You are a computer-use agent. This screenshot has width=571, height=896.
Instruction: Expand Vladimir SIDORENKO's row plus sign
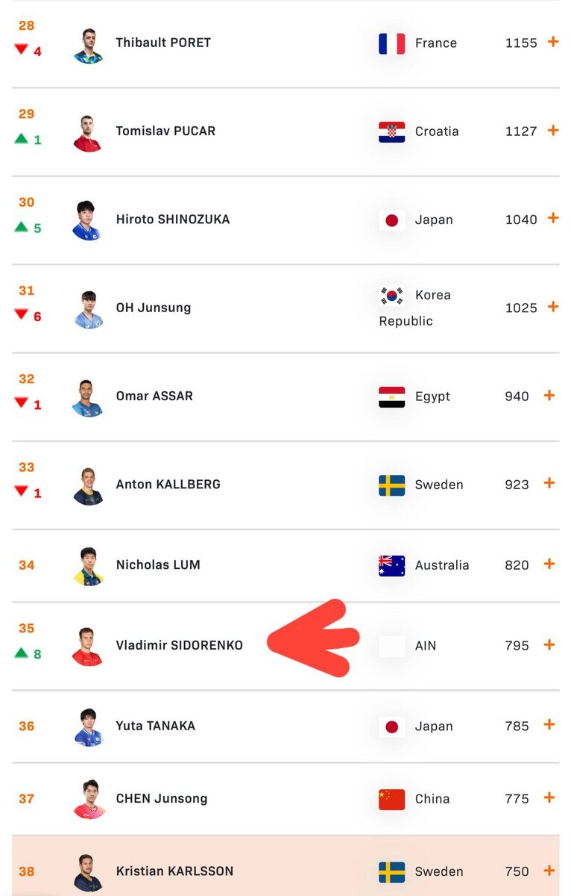tap(549, 644)
